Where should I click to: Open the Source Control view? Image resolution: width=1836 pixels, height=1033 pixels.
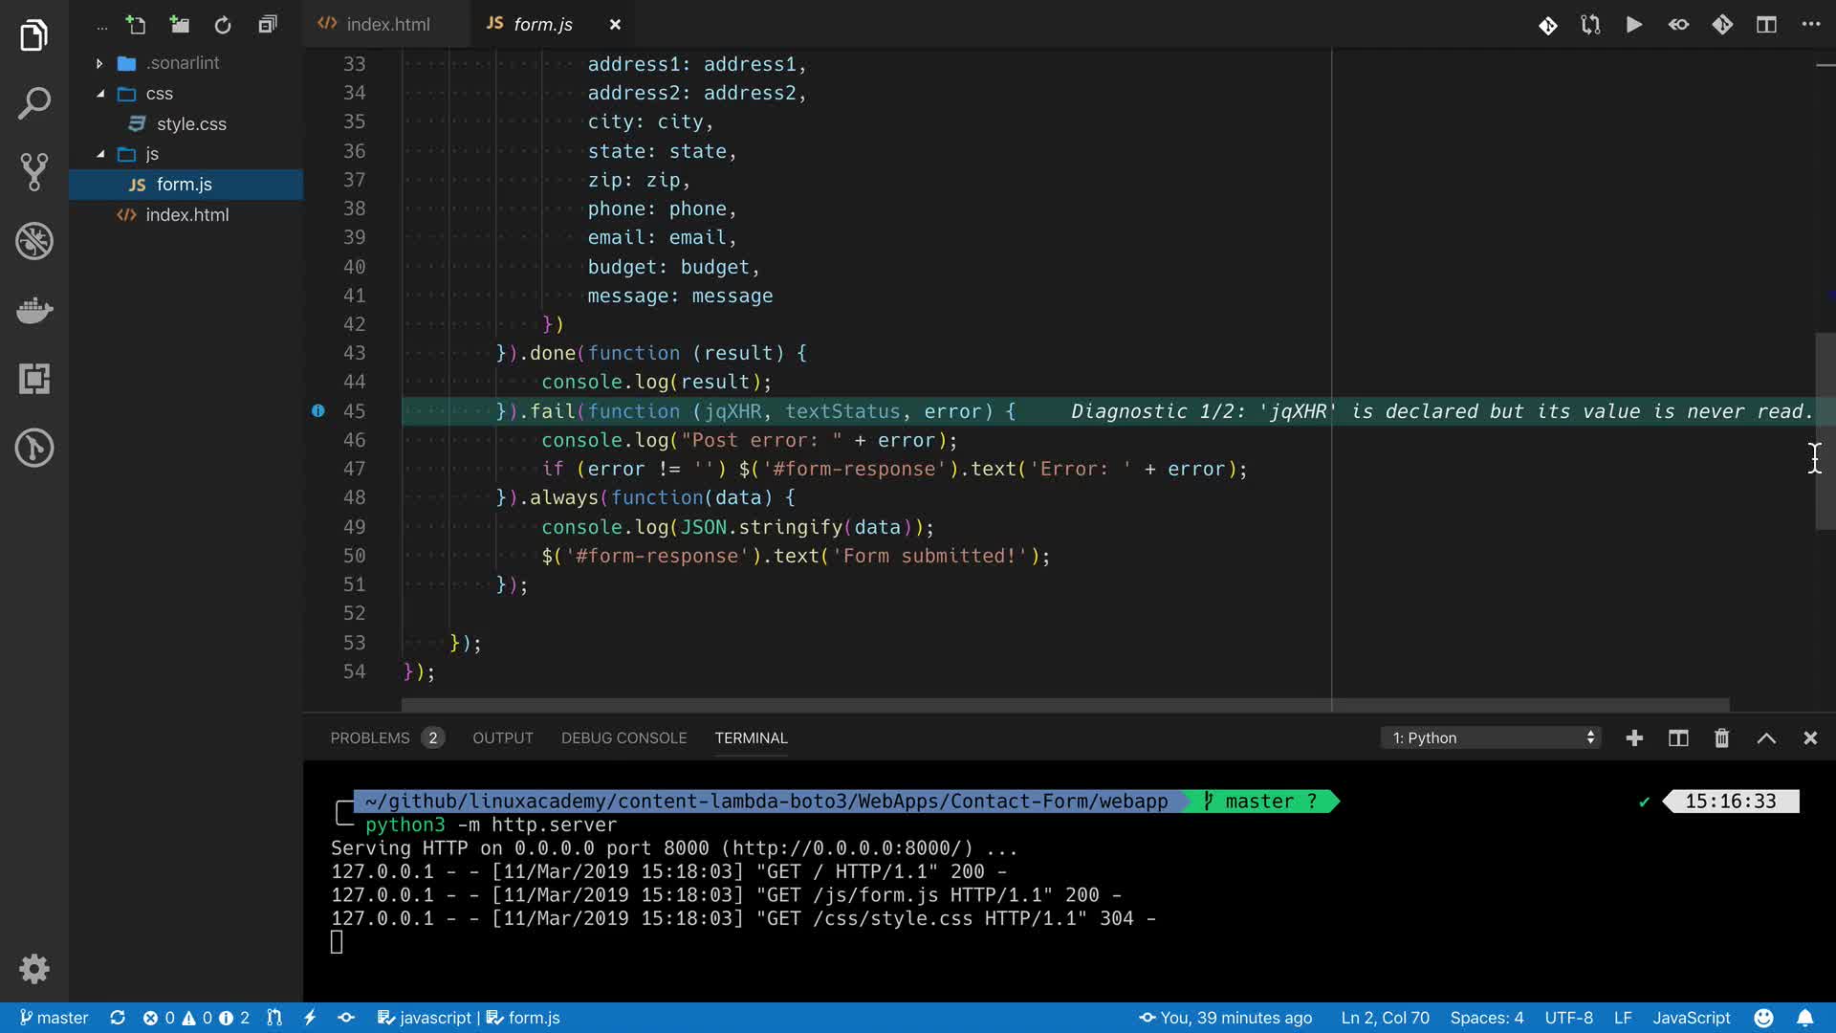coord(34,172)
